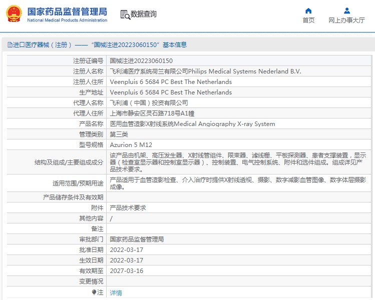
Task: Open the 数据查询 search icon
Action: pyautogui.click(x=125, y=14)
